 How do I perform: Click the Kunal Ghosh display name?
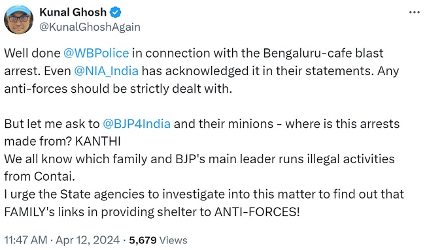pos(73,12)
